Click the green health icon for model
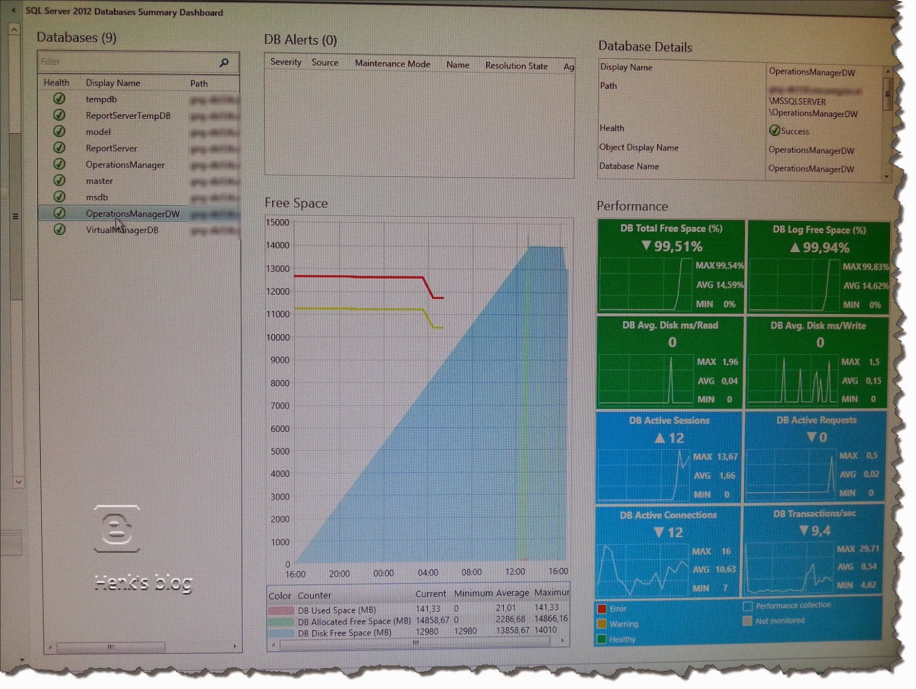916x689 pixels. [59, 131]
